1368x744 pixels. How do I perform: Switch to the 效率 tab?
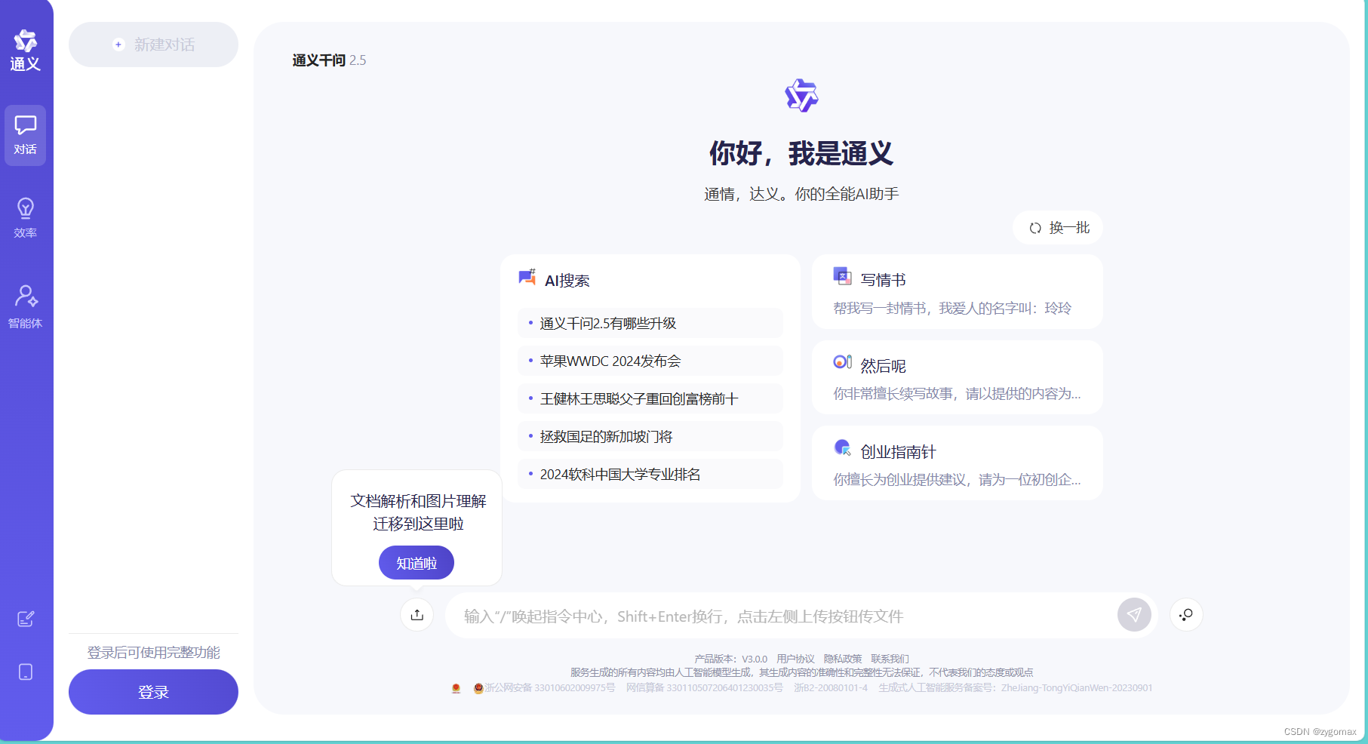(x=26, y=218)
